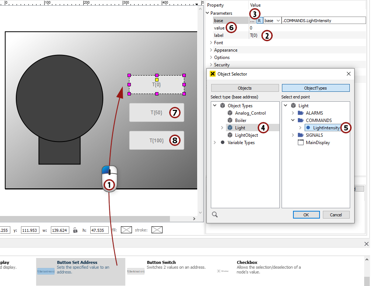Switch to the ObjectTypes tab
373x286 pixels.
coord(316,88)
